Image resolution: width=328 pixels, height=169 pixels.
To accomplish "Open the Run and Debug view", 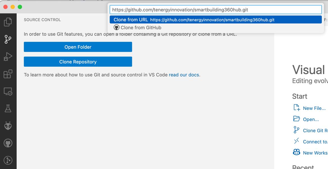I will pyautogui.click(x=8, y=57).
